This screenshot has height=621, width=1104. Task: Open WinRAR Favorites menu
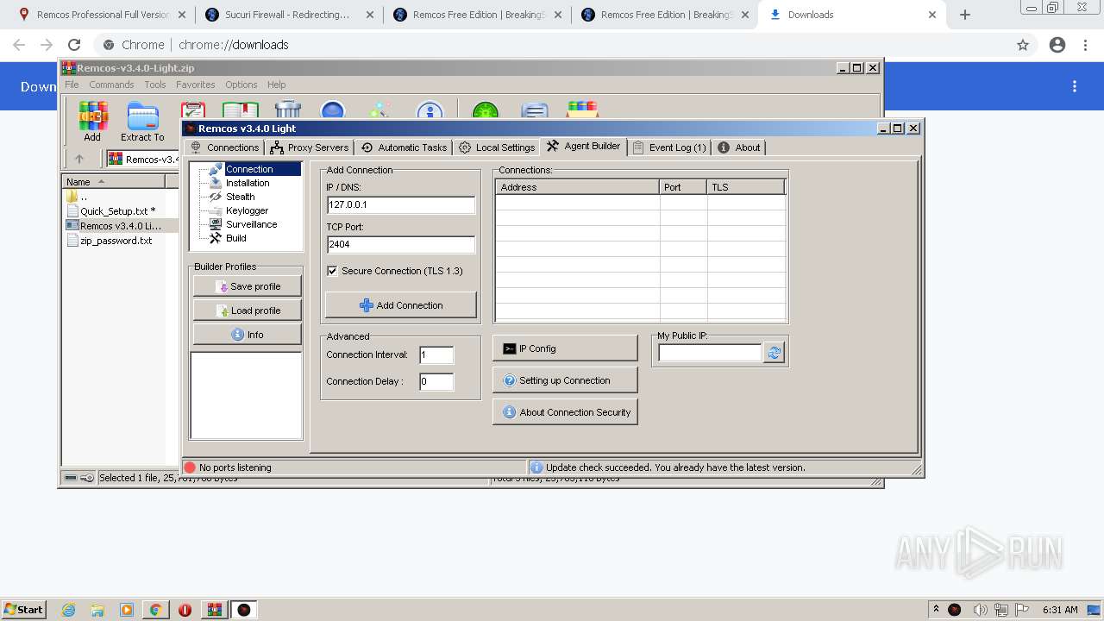click(x=196, y=85)
